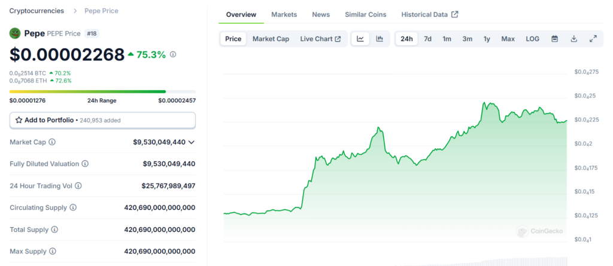
Task: Click info icon next to 24 Hour Trading Vol
Action: pyautogui.click(x=78, y=186)
